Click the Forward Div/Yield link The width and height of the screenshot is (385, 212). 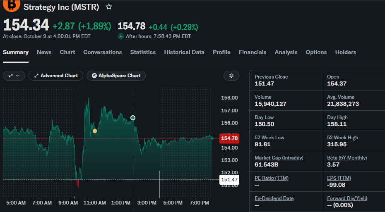pyautogui.click(x=347, y=198)
